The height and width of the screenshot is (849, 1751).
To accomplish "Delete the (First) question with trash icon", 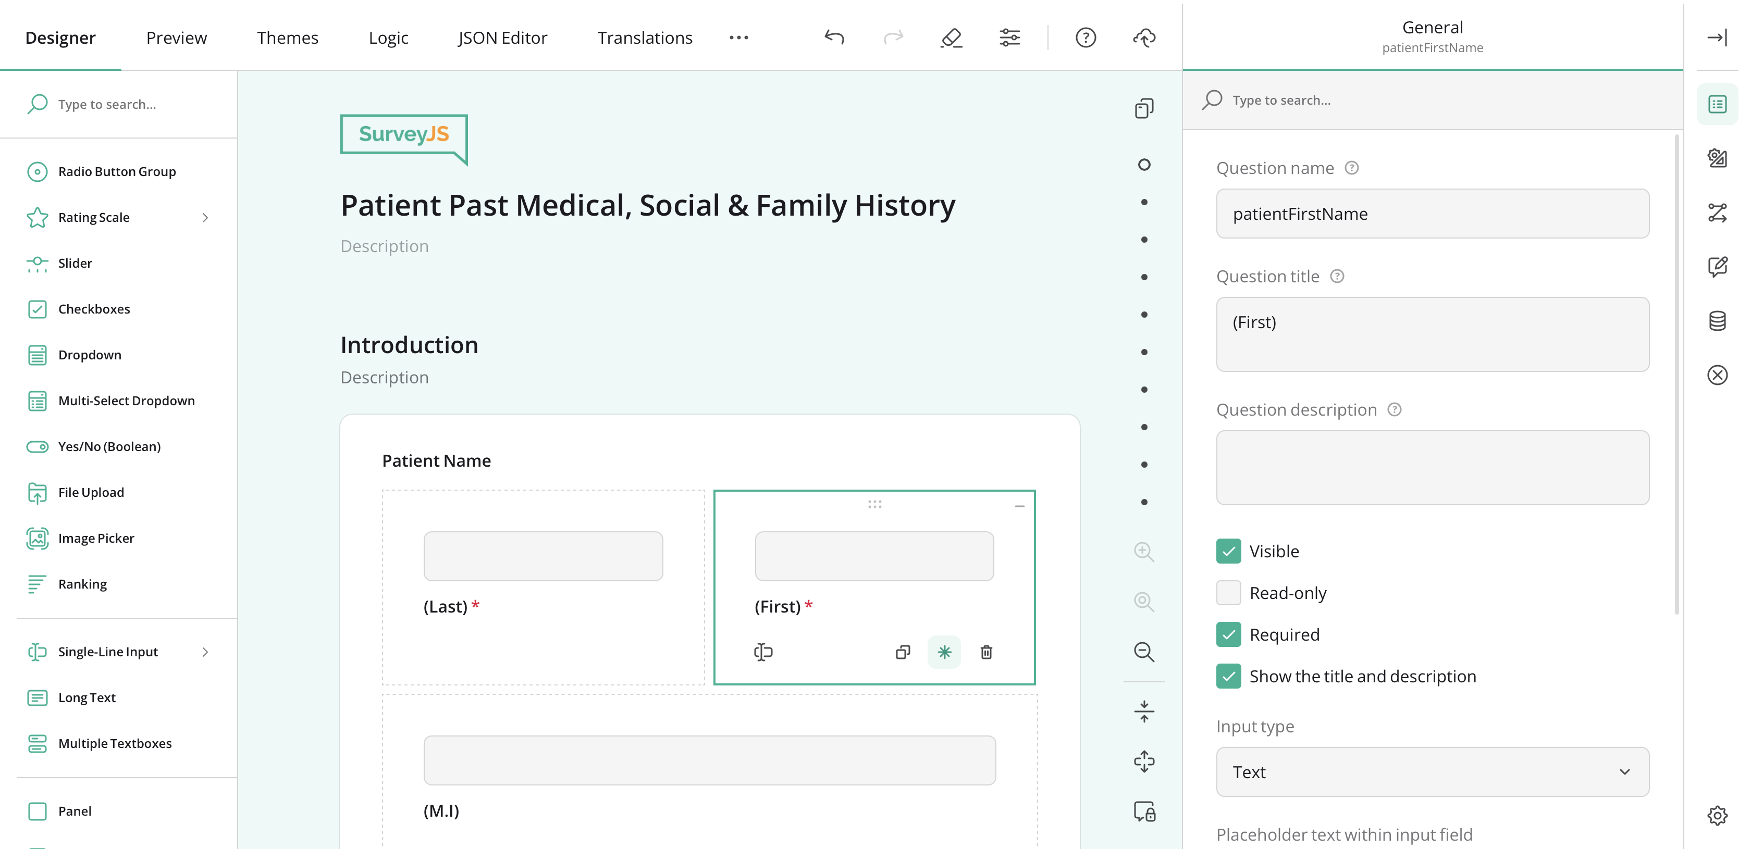I will point(987,652).
